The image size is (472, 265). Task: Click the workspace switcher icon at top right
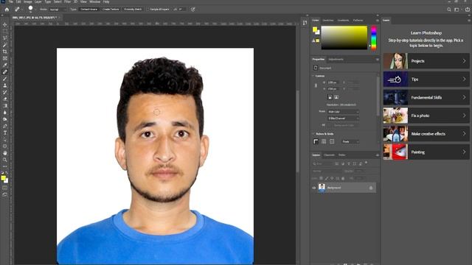point(457,10)
